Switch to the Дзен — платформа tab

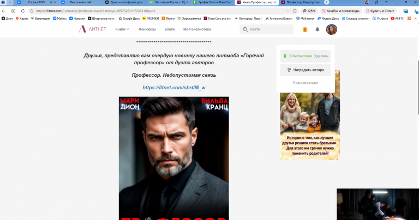124,2
